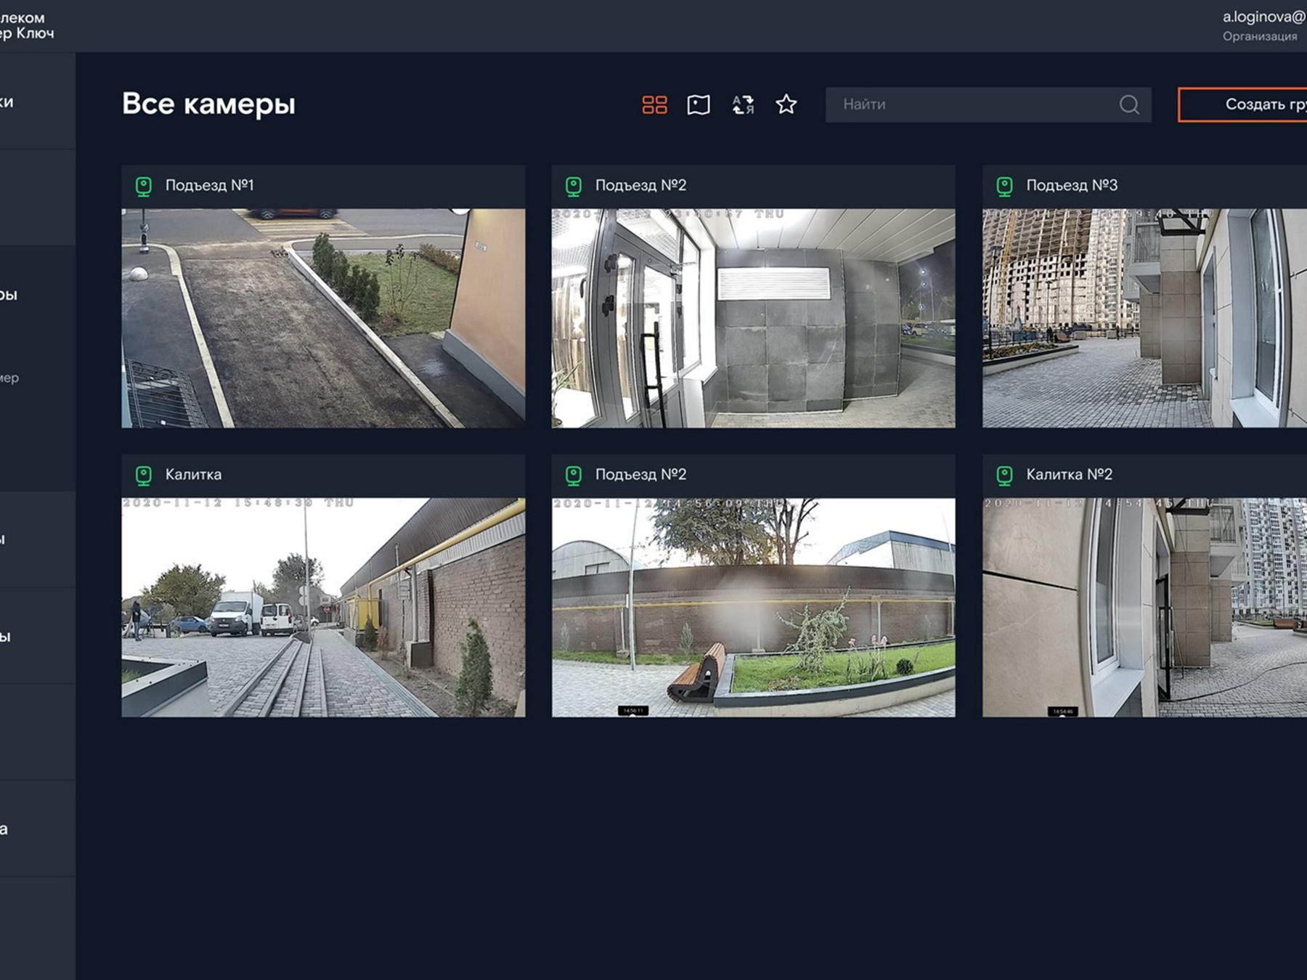Click camera icon beside Калитка №2
Screen dimensions: 1307x980
pyautogui.click(x=1005, y=475)
